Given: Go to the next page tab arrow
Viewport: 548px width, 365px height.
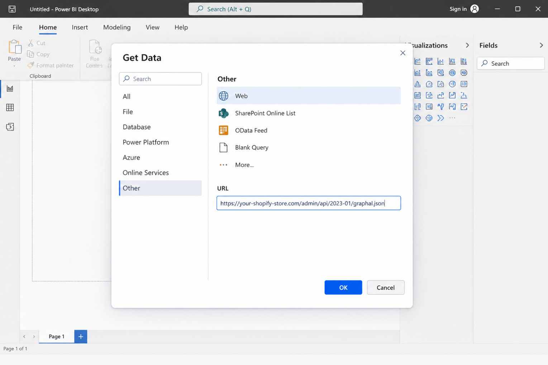Looking at the screenshot, I should [34, 337].
